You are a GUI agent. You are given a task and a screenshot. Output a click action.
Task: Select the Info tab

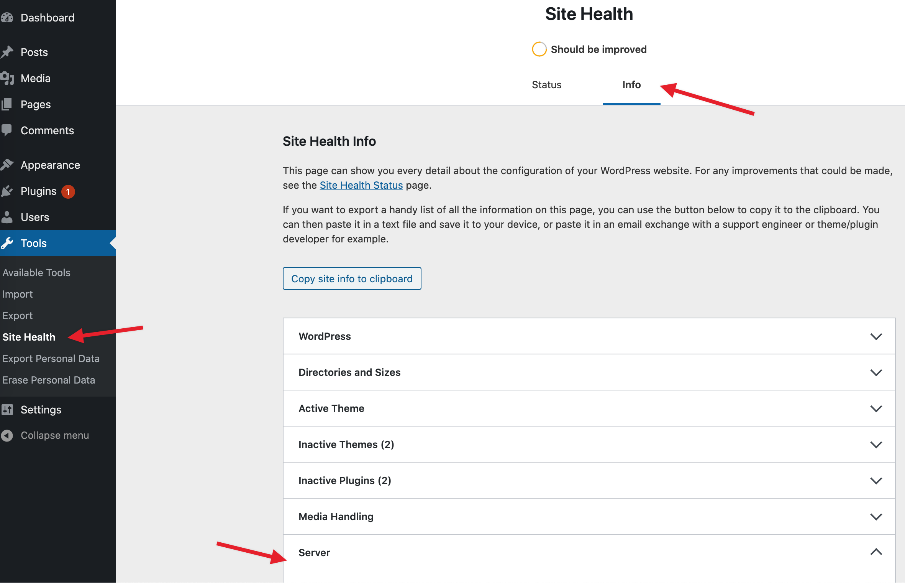coord(631,85)
